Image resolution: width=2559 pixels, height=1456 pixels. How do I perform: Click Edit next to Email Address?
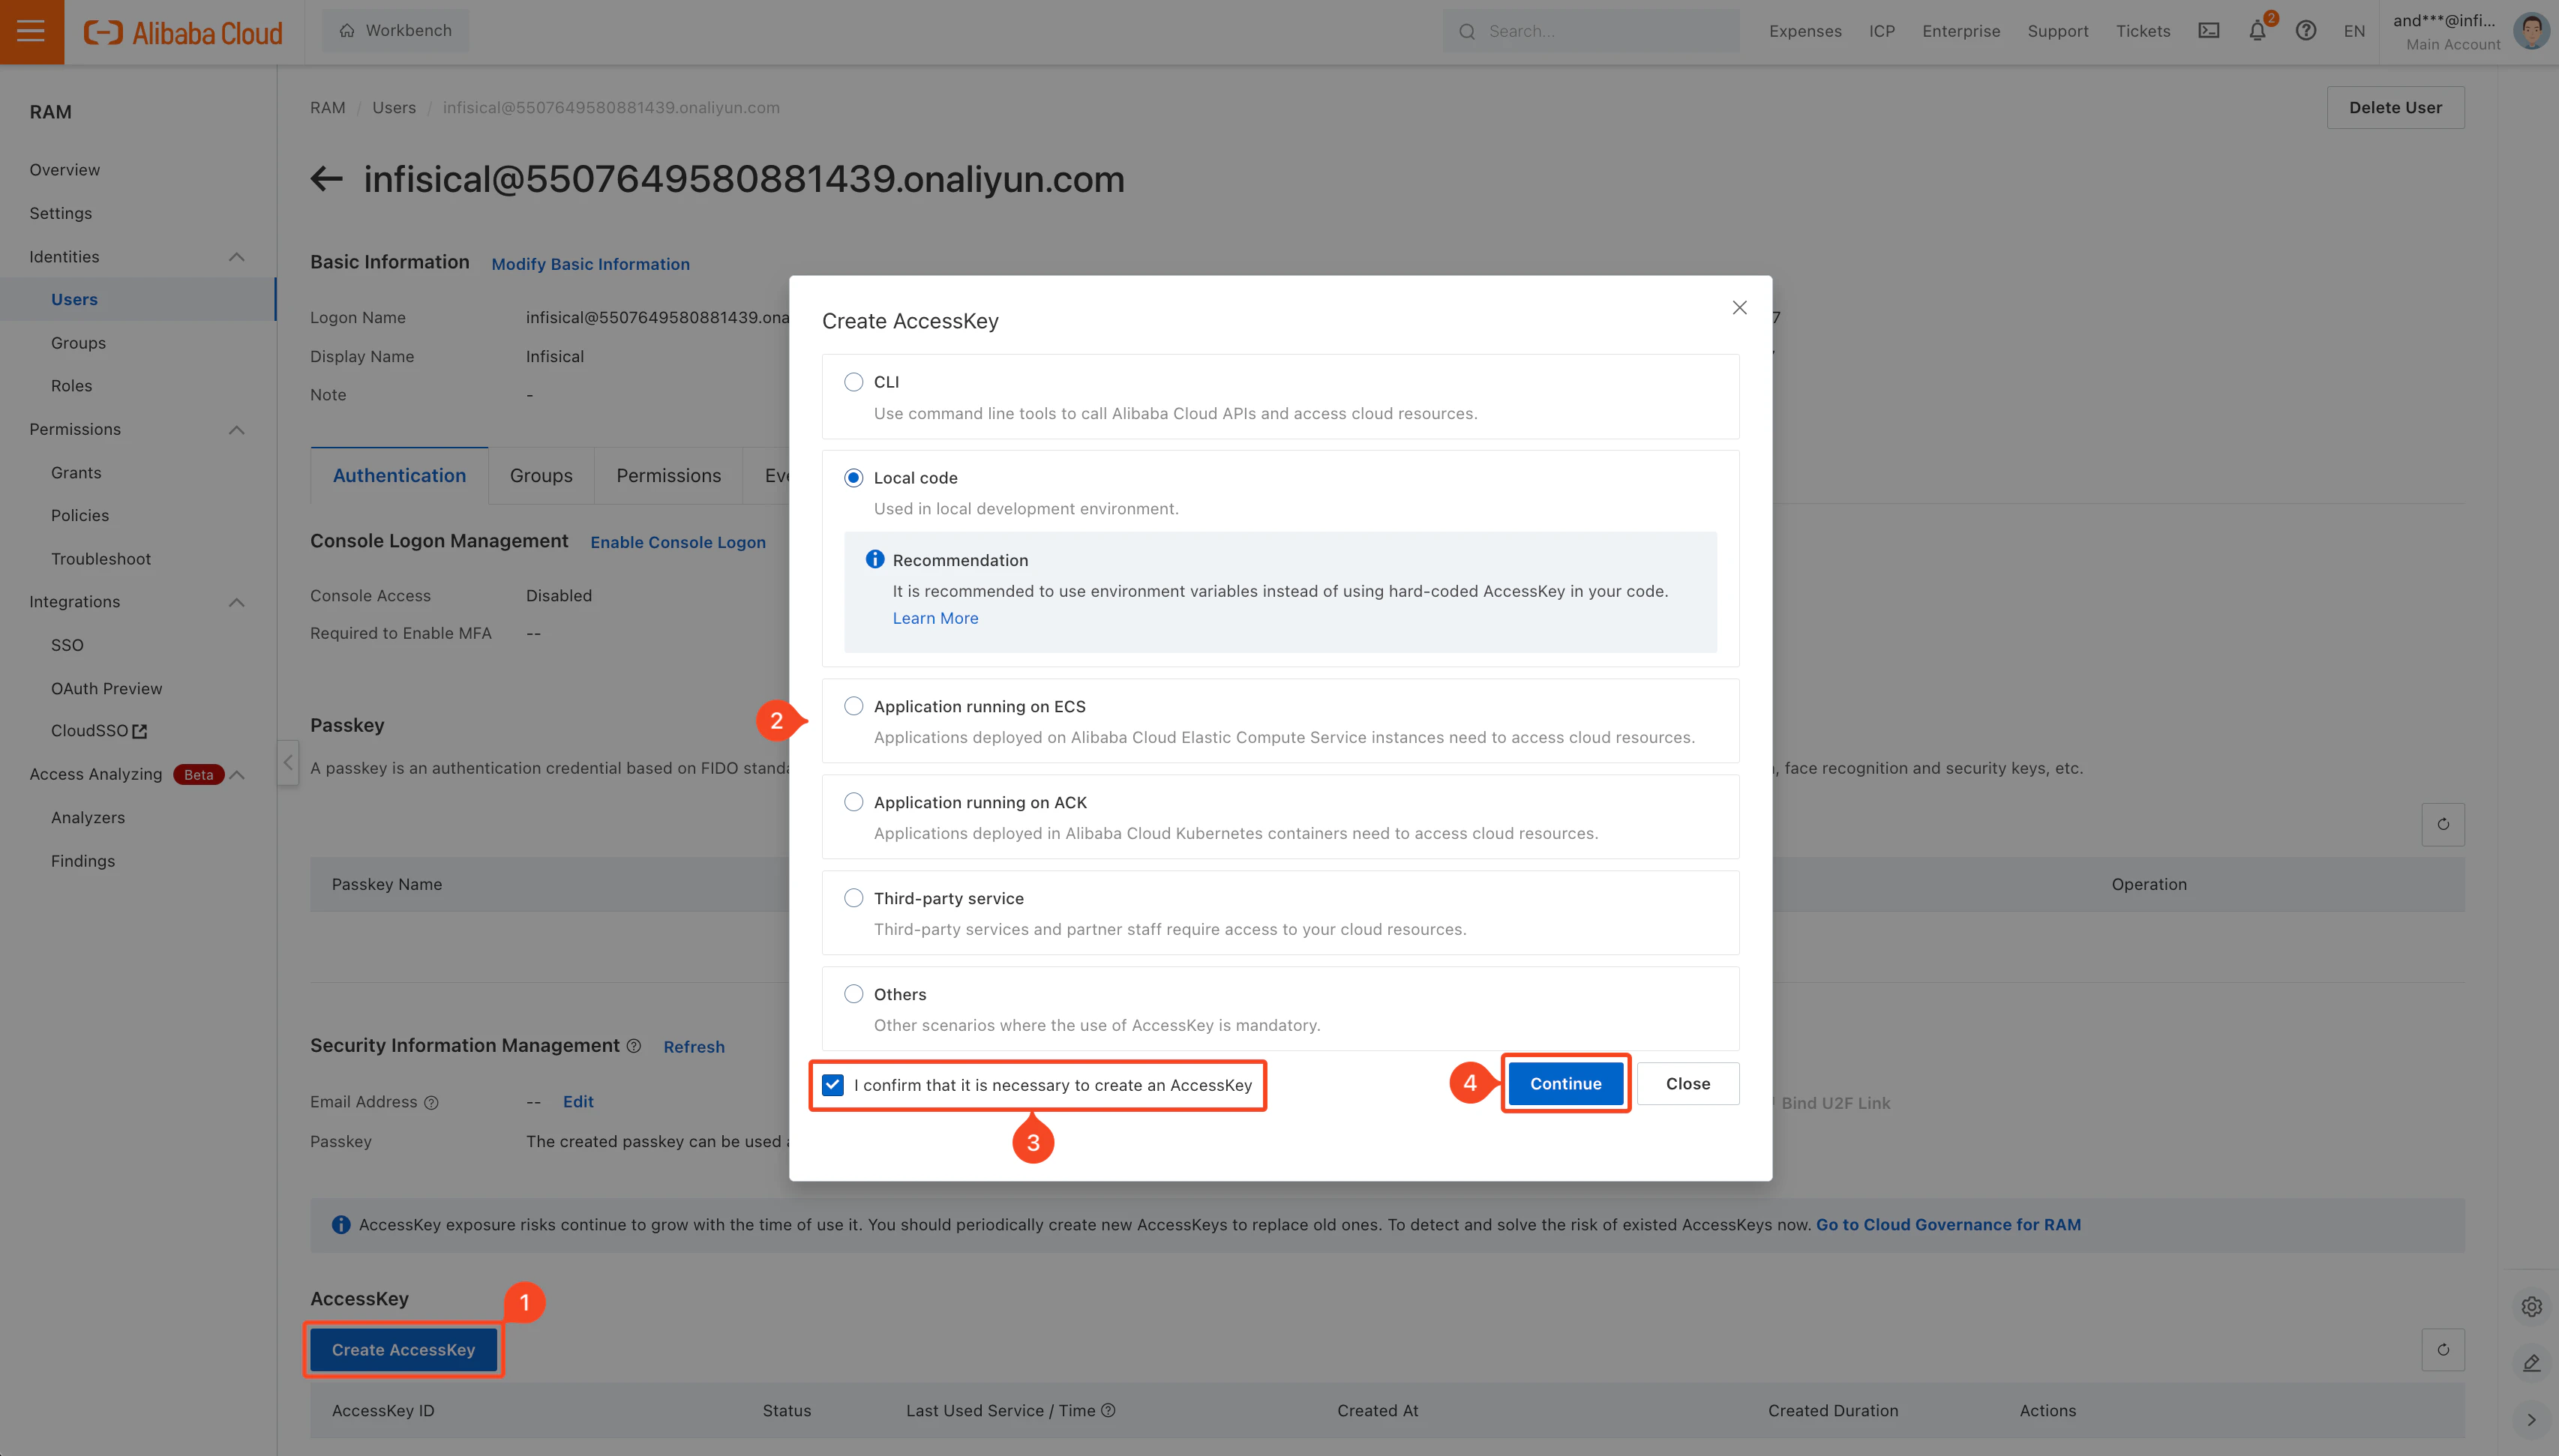tap(578, 1102)
